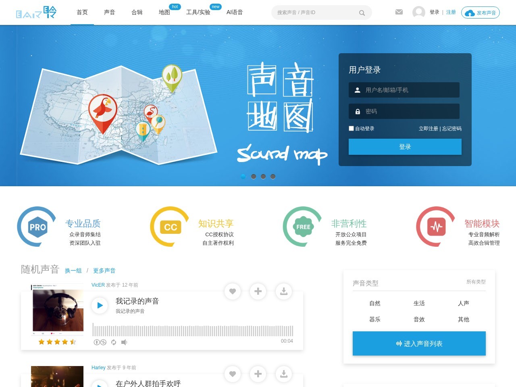This screenshot has height=387, width=516.
Task: Open messages via envelope icon
Action: [x=399, y=12]
